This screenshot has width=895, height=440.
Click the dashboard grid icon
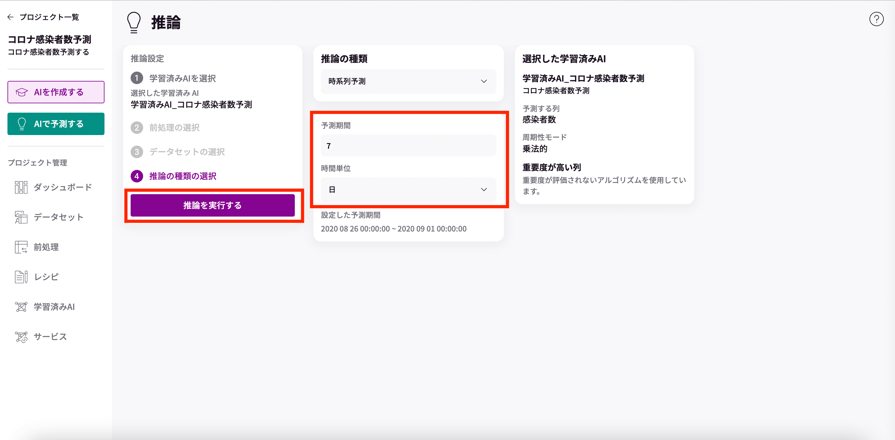pyautogui.click(x=21, y=187)
